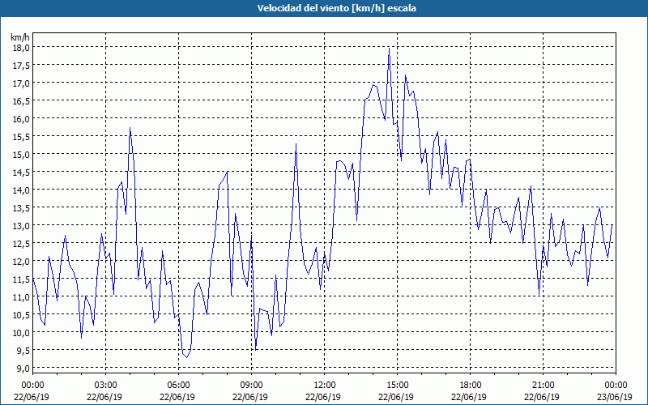Click the chart title 'Velocidad del viento [km/h] escala'
The width and height of the screenshot is (648, 405).
[336, 8]
